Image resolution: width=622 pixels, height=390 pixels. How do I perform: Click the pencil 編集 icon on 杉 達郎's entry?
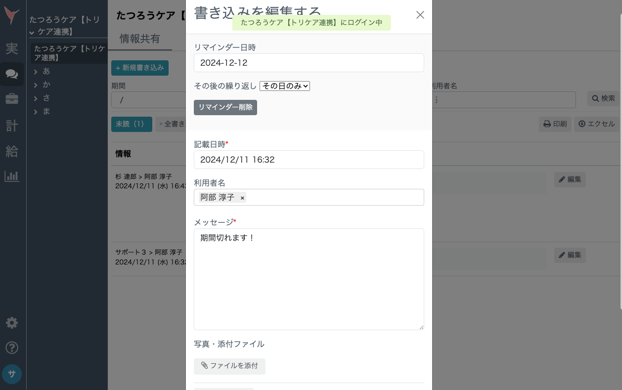[x=570, y=179]
